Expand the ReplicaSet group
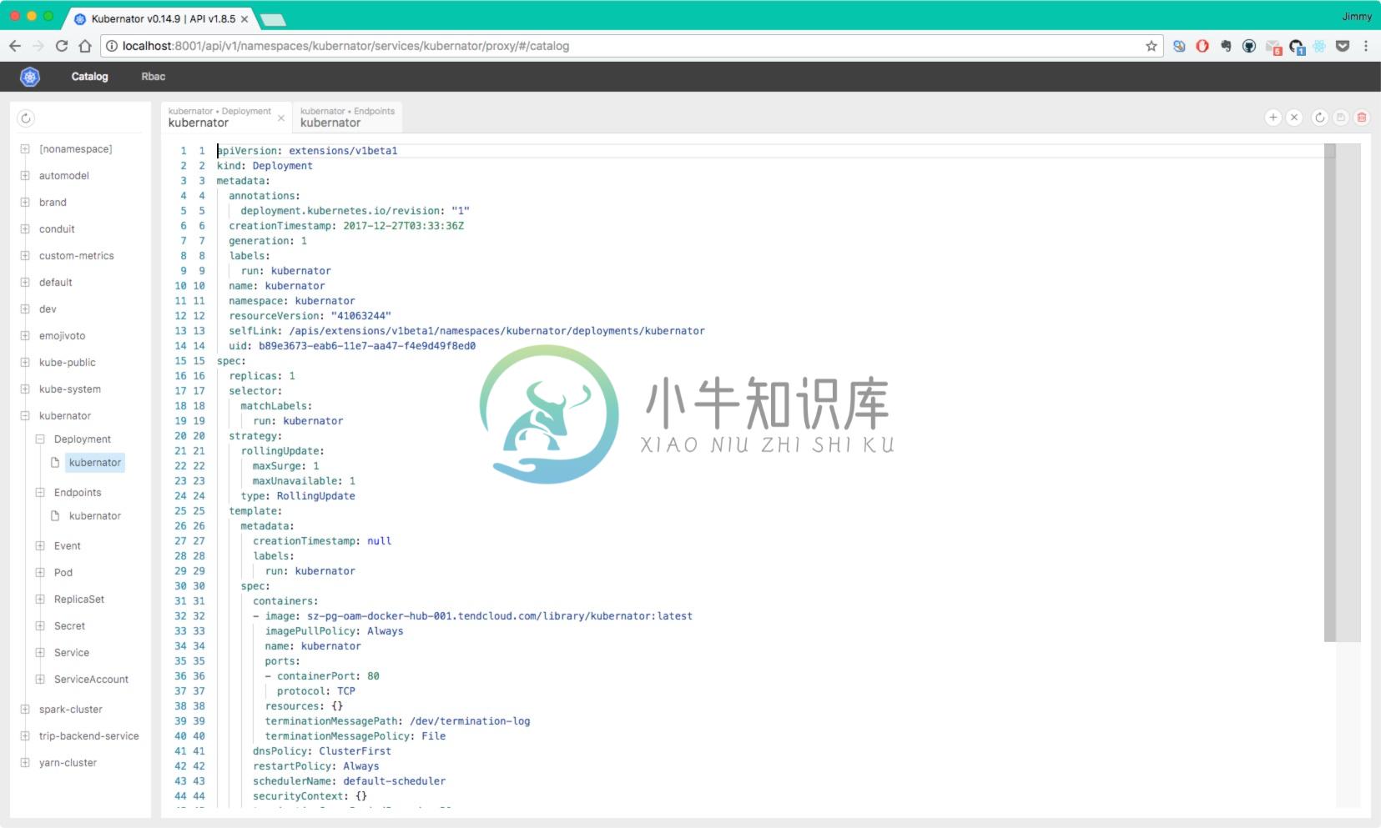 click(40, 600)
